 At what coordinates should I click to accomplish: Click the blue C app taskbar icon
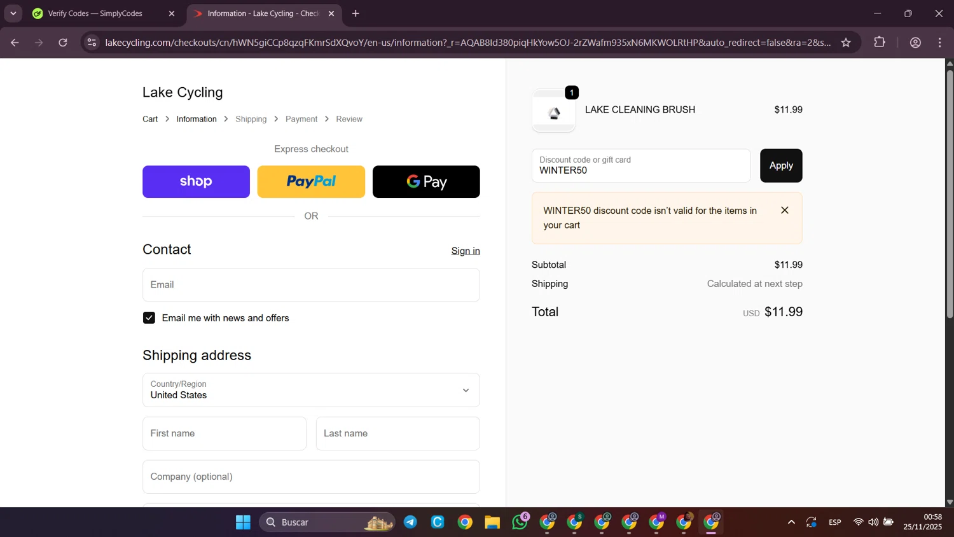(x=438, y=522)
